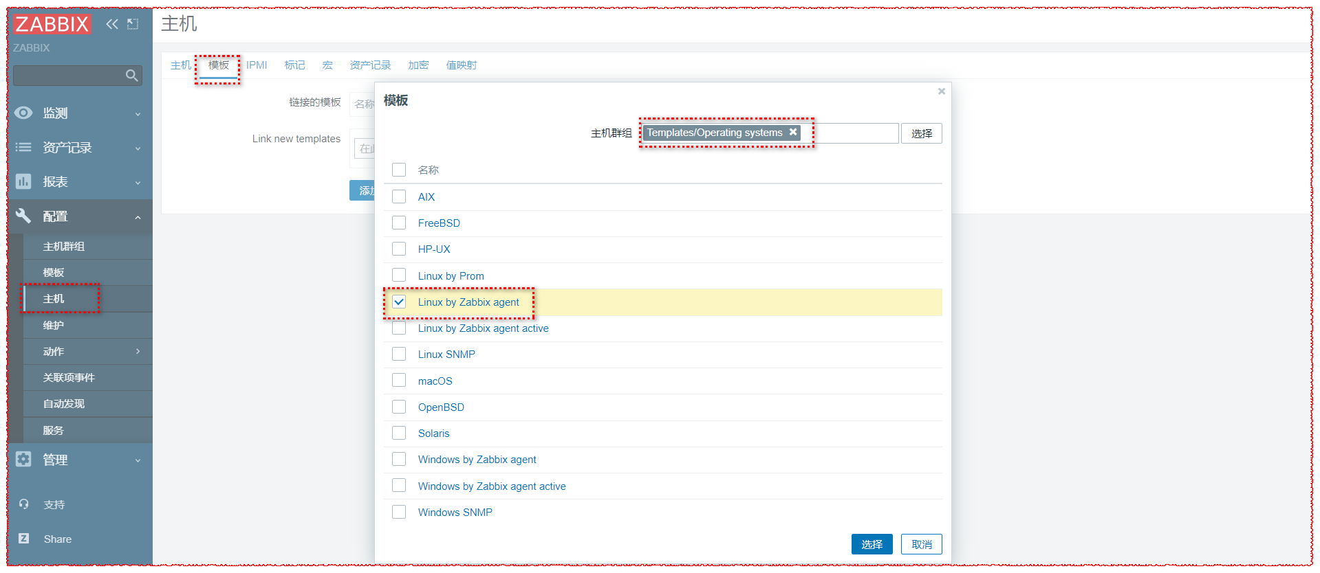This screenshot has width=1320, height=573.
Task: Click the gear icon for 管理
Action: (23, 459)
